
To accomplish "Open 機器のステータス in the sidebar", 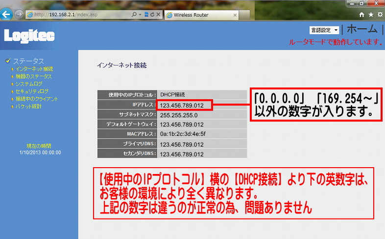I will tap(33, 76).
